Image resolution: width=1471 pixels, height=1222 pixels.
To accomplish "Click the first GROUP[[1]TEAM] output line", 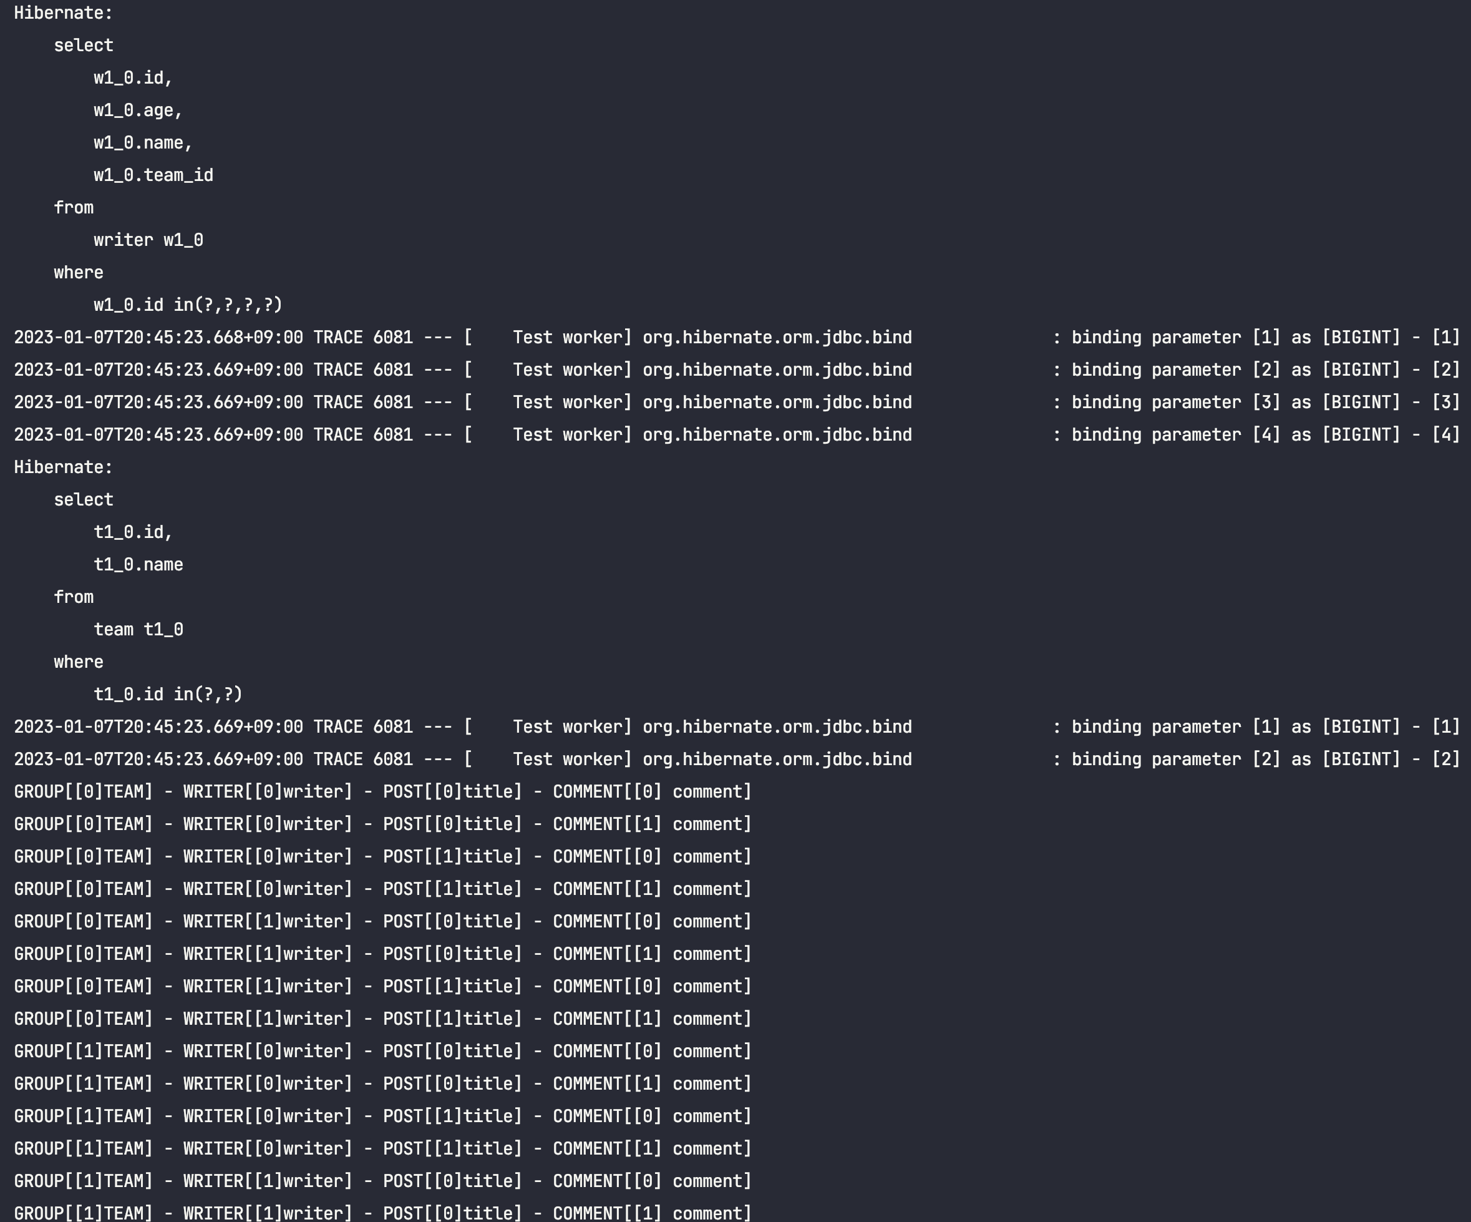I will pos(382,1052).
